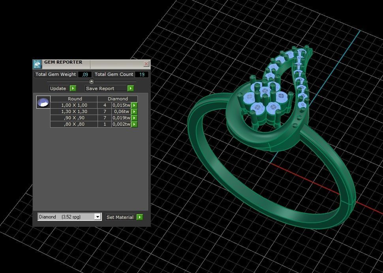Click the Total Gem Weight value ,09
This screenshot has width=383, height=273.
85,75
